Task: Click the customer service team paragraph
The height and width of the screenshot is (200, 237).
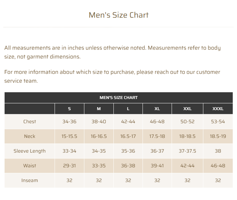Action: point(112,76)
